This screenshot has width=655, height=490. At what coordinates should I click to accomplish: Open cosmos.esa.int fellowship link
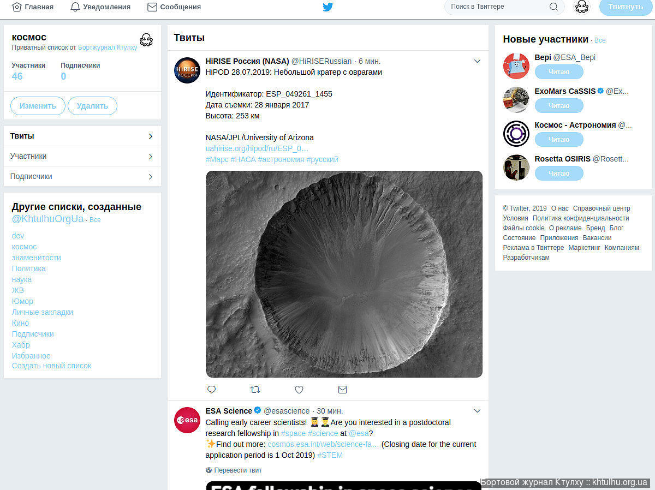(323, 444)
